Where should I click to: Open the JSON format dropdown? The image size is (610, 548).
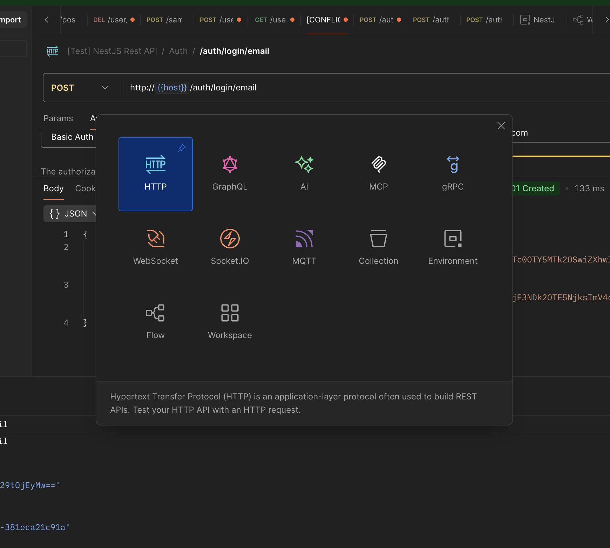click(x=70, y=213)
